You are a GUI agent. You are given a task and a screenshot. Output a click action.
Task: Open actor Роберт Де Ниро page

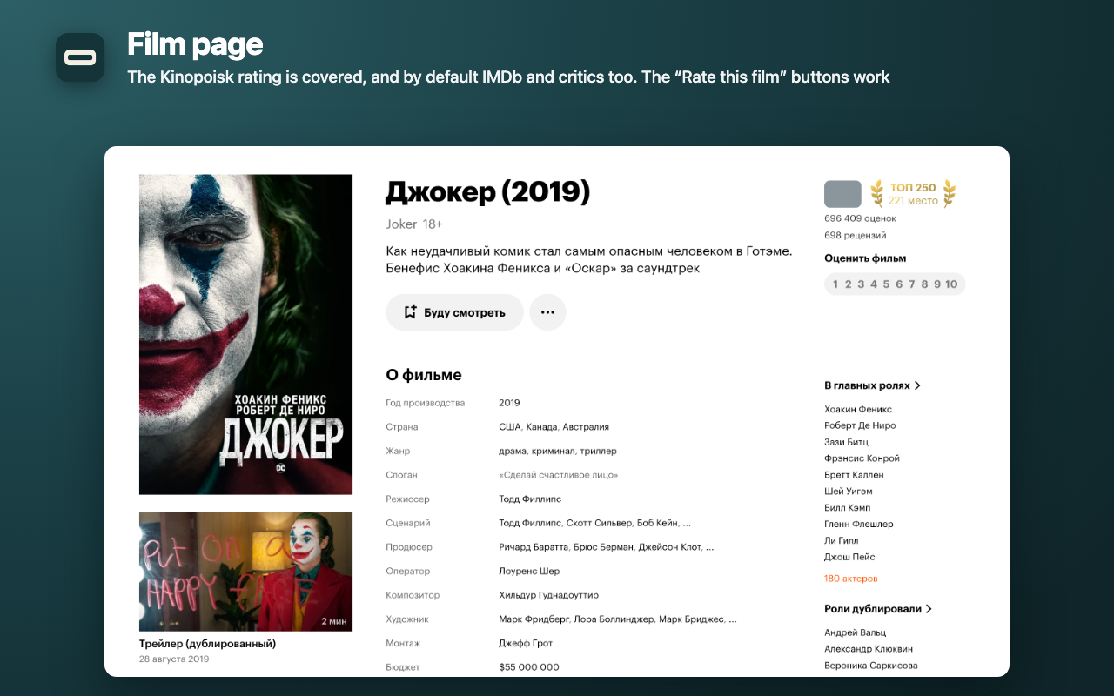(860, 425)
